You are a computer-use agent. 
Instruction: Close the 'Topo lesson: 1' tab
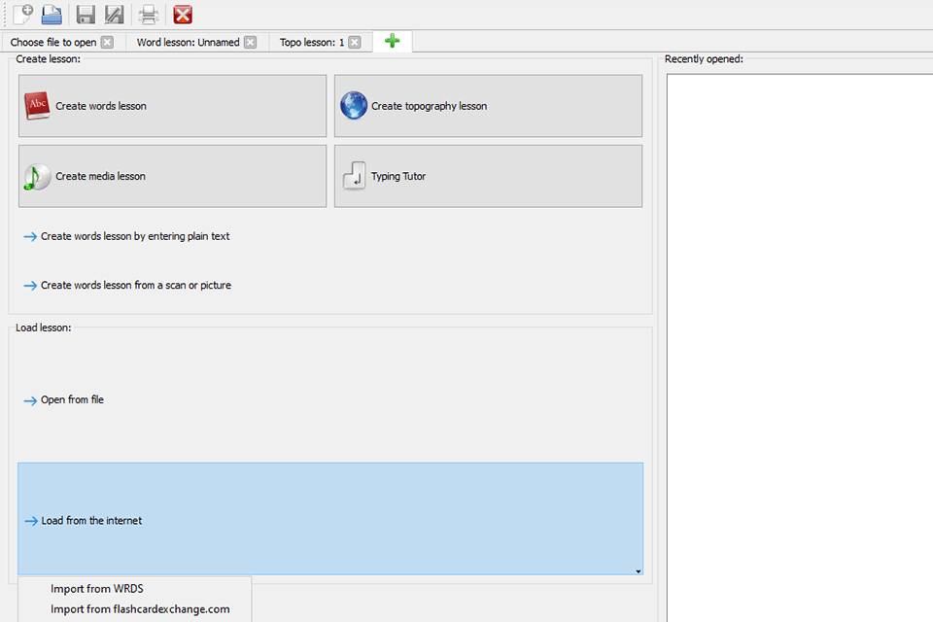(355, 42)
